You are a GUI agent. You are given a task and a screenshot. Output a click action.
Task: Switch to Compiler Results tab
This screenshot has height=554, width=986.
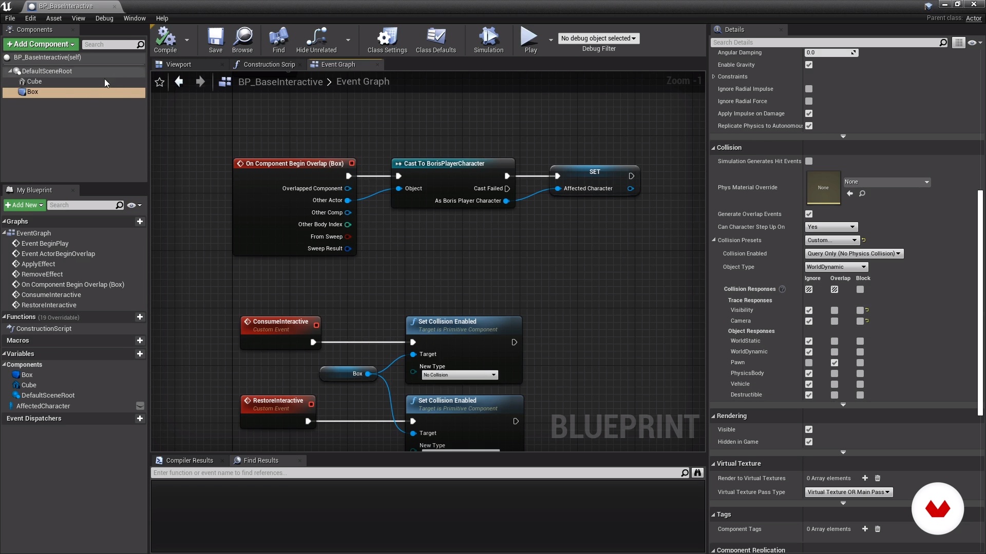(x=189, y=461)
